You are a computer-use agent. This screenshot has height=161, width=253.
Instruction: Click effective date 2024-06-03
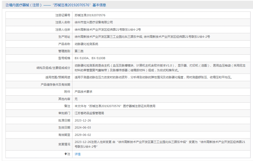(83, 128)
